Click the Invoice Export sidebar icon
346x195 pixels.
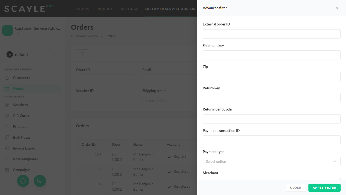click(7, 148)
